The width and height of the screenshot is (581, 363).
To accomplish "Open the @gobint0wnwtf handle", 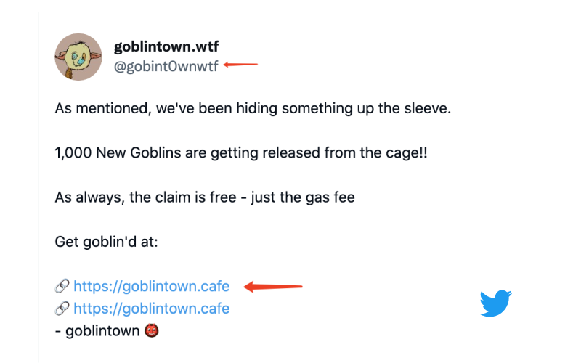I will pos(166,66).
